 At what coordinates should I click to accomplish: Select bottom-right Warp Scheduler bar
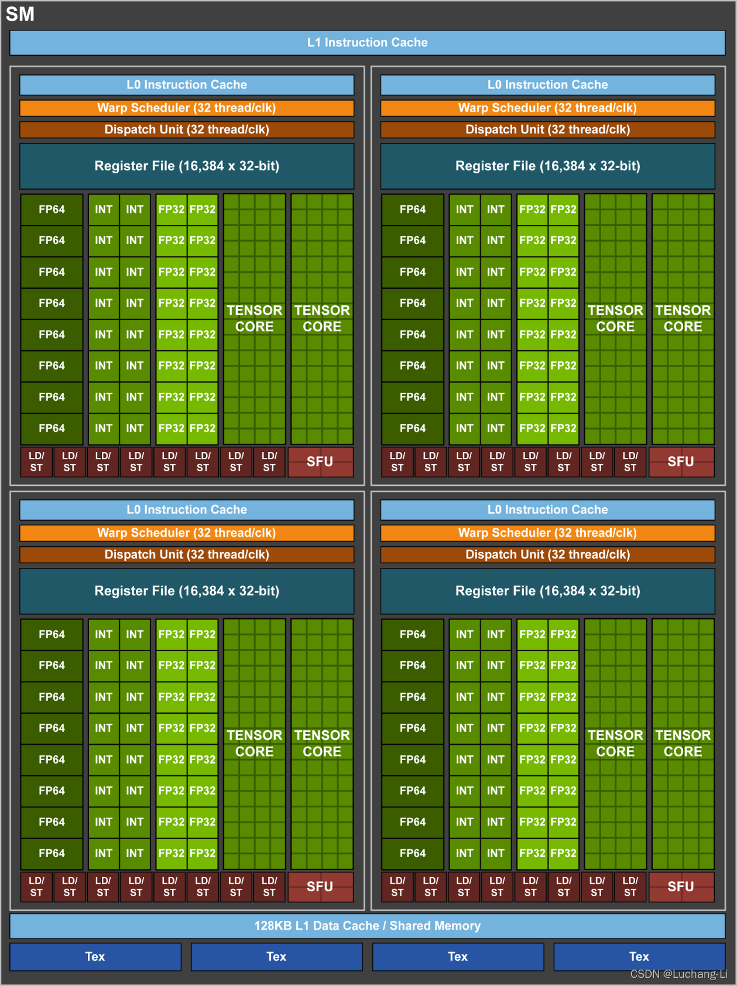click(547, 533)
